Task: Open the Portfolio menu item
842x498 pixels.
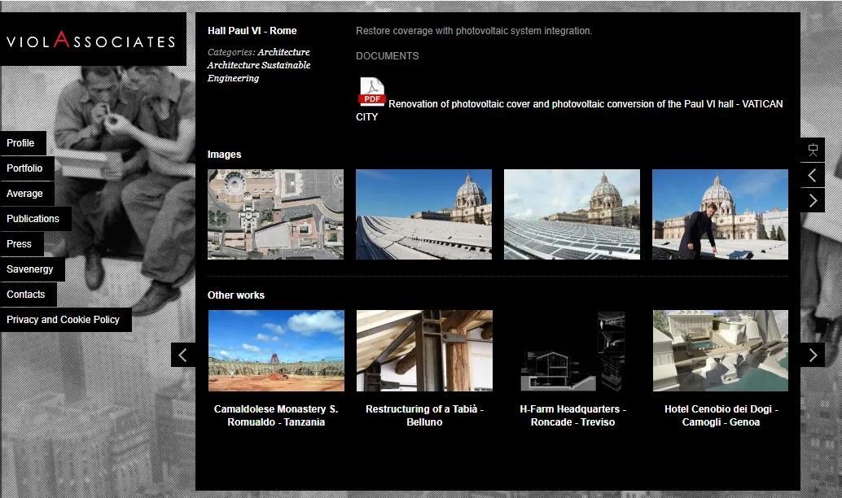Action: click(25, 168)
